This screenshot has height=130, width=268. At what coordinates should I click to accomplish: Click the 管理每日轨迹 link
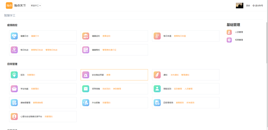tap(52, 50)
